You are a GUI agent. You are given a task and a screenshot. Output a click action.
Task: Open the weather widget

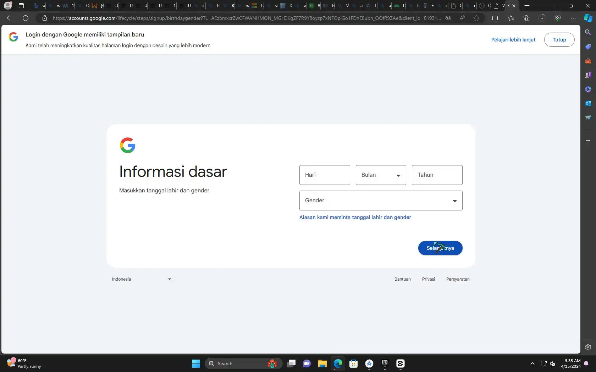tap(24, 363)
